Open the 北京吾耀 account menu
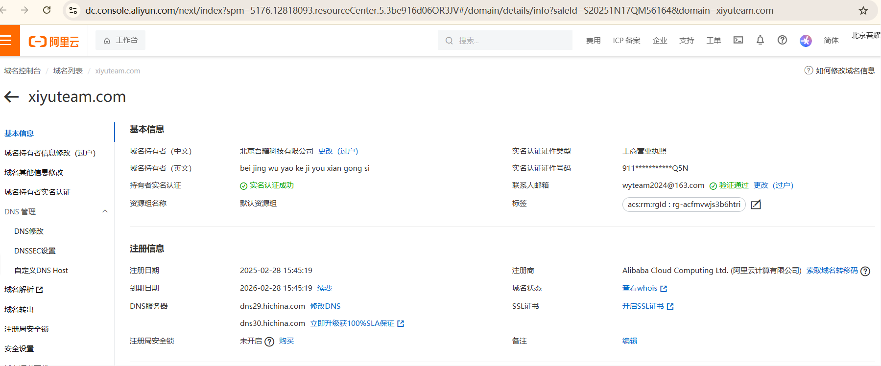The image size is (881, 366). click(866, 36)
